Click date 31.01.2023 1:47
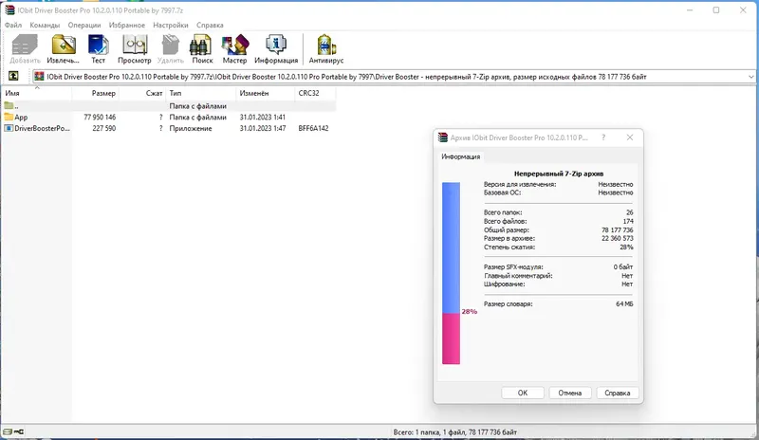The width and height of the screenshot is (759, 440). coord(263,128)
